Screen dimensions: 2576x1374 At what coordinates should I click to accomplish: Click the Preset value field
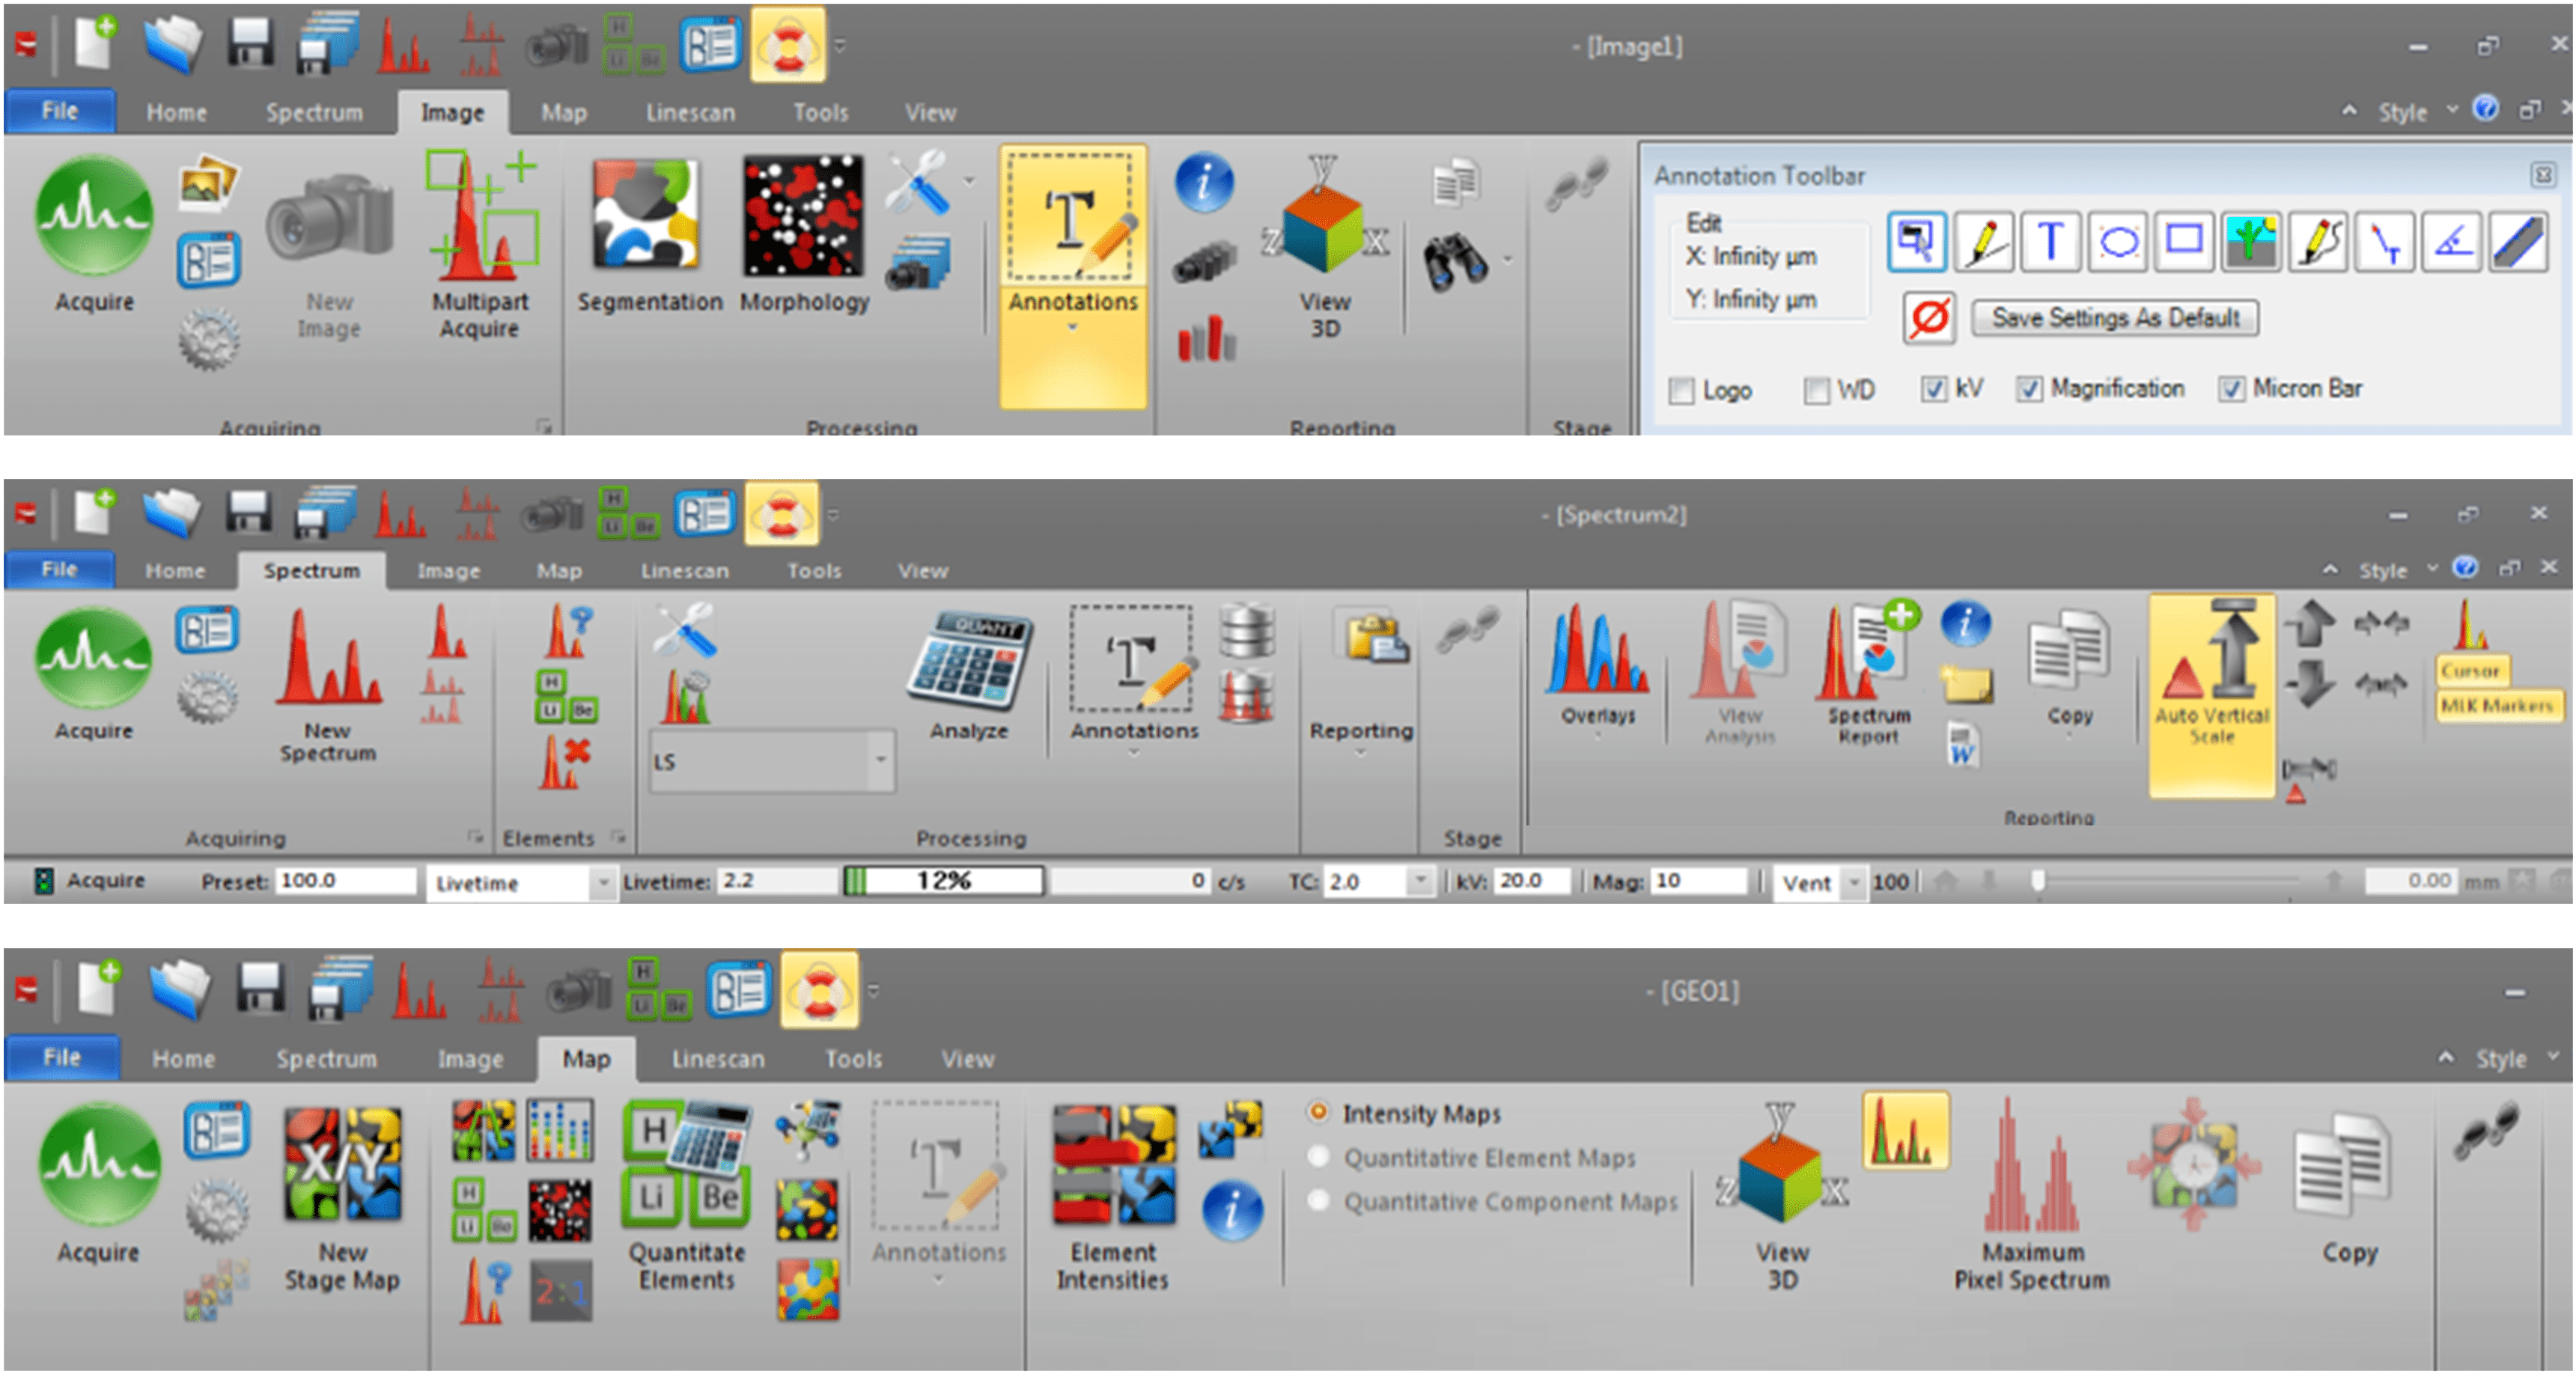(x=345, y=881)
